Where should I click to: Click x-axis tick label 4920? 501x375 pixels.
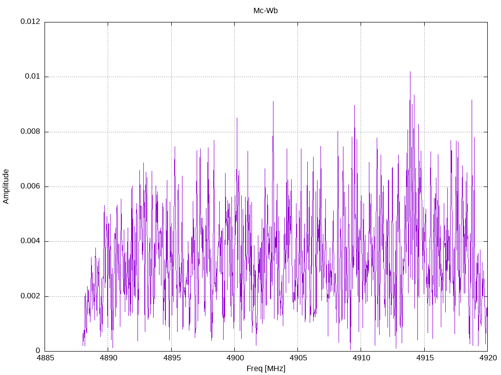click(x=488, y=358)
